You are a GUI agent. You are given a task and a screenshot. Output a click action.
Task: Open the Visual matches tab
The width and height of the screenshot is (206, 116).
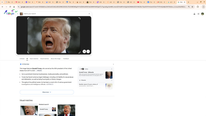pyautogui.click(x=44, y=59)
